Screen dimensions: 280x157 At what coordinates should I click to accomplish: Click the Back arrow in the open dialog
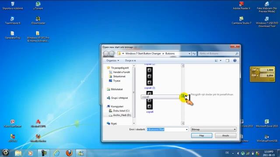(x=106, y=53)
